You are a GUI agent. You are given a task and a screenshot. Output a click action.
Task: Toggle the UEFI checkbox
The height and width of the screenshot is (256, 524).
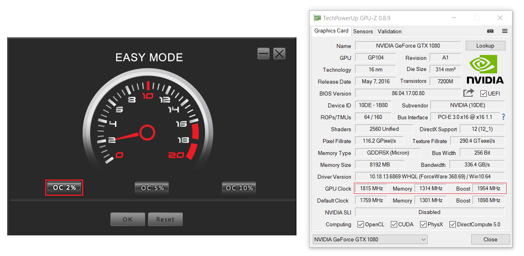[483, 94]
